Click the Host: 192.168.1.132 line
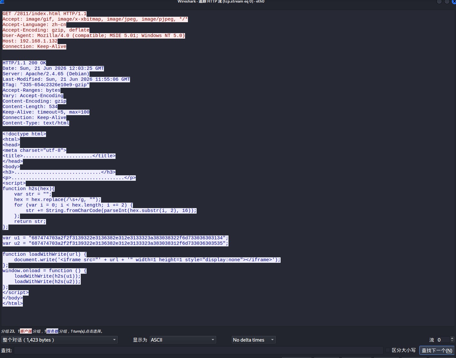456x358 pixels. [x=30, y=41]
